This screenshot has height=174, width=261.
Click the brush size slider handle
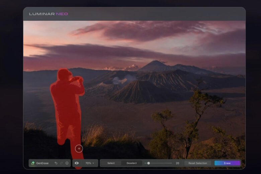pos(149,163)
